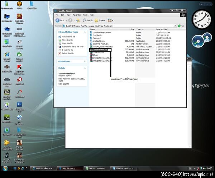
Task: Collapse the File and Folder Tasks panel
Action: (85, 32)
